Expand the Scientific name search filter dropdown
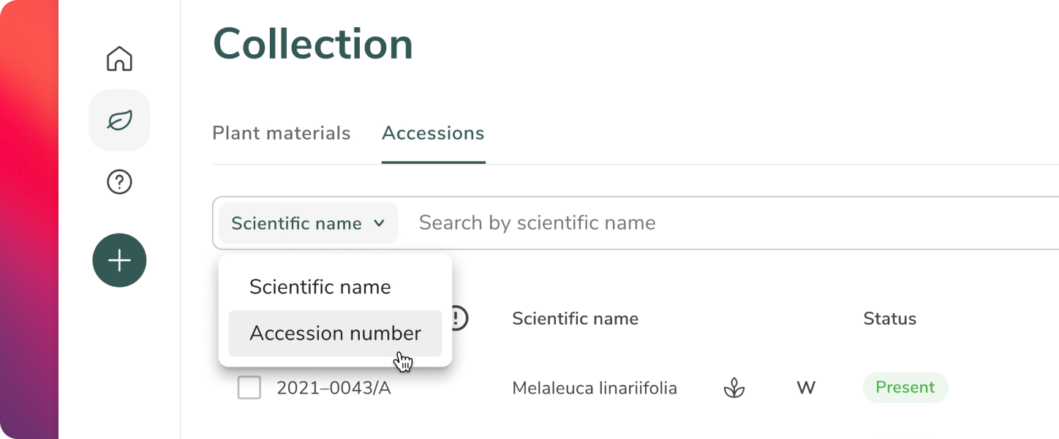Image resolution: width=1059 pixels, height=439 pixels. [308, 223]
